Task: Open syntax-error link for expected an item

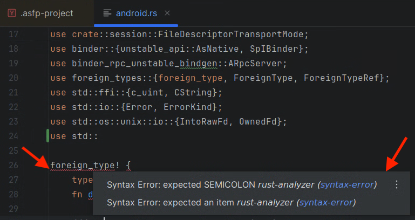Action: [326, 203]
